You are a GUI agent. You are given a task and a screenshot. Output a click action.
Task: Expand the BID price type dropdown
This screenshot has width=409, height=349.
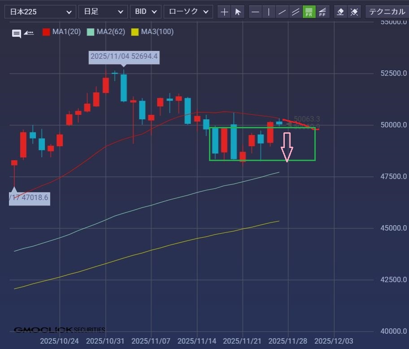coord(146,12)
